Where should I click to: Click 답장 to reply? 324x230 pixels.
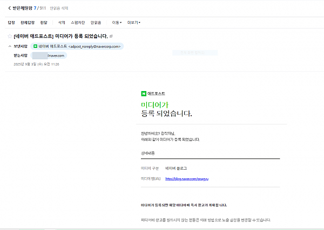tap(11, 23)
